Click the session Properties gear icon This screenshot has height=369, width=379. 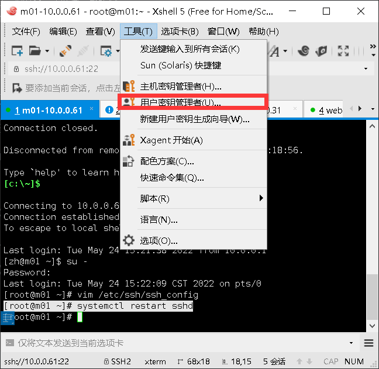point(106,51)
